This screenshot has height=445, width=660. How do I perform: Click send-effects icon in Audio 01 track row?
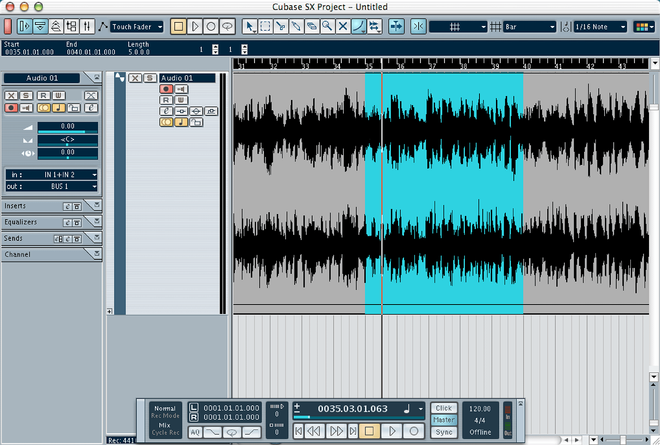tap(211, 111)
